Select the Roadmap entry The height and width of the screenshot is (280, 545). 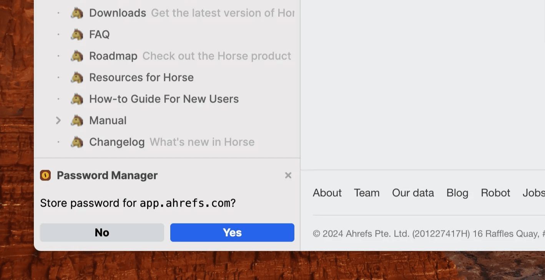tap(113, 56)
